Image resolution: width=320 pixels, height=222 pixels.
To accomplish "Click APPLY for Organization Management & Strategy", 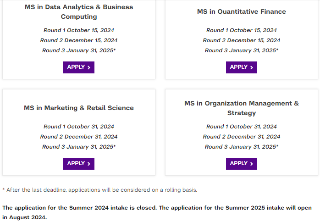I will pyautogui.click(x=242, y=164).
